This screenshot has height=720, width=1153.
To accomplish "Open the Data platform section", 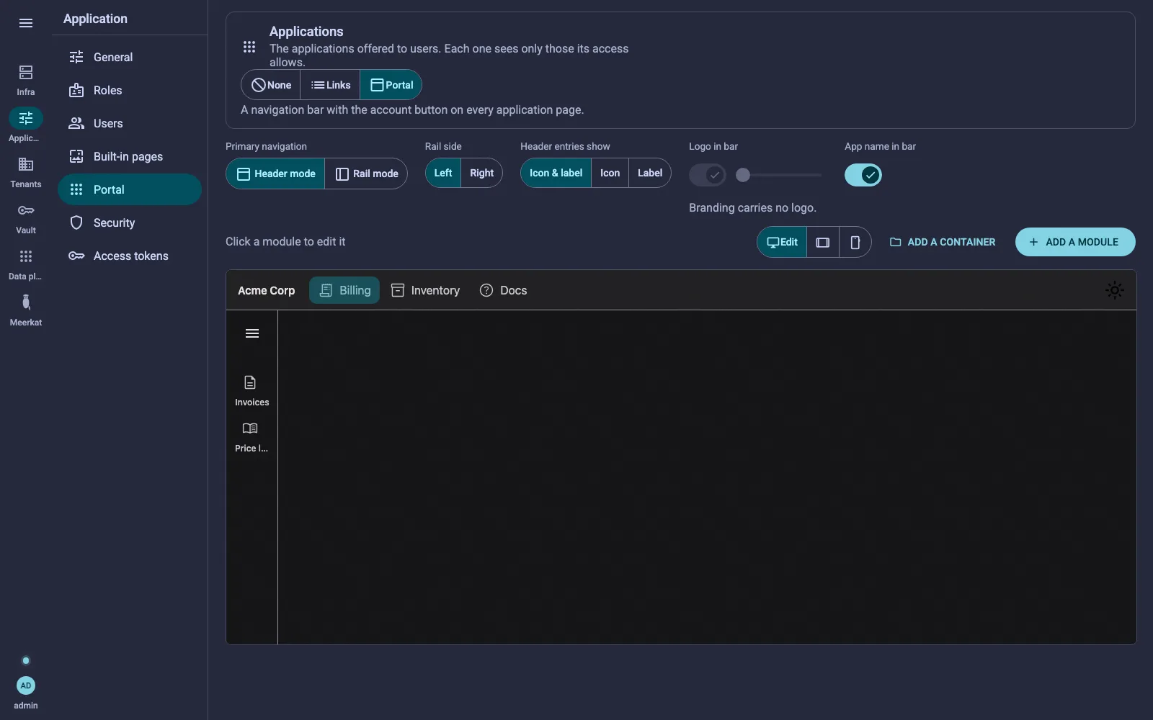I will (x=26, y=264).
